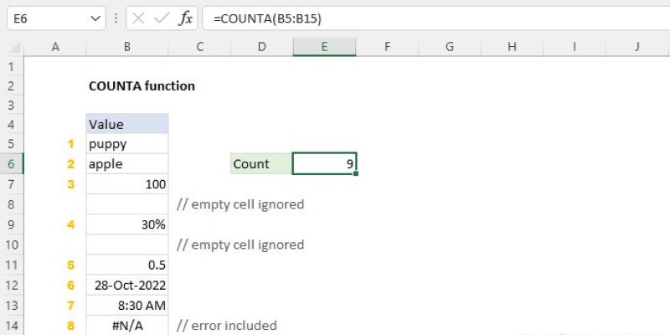Click the formula bar options dots
670x335 pixels.
(x=116, y=18)
